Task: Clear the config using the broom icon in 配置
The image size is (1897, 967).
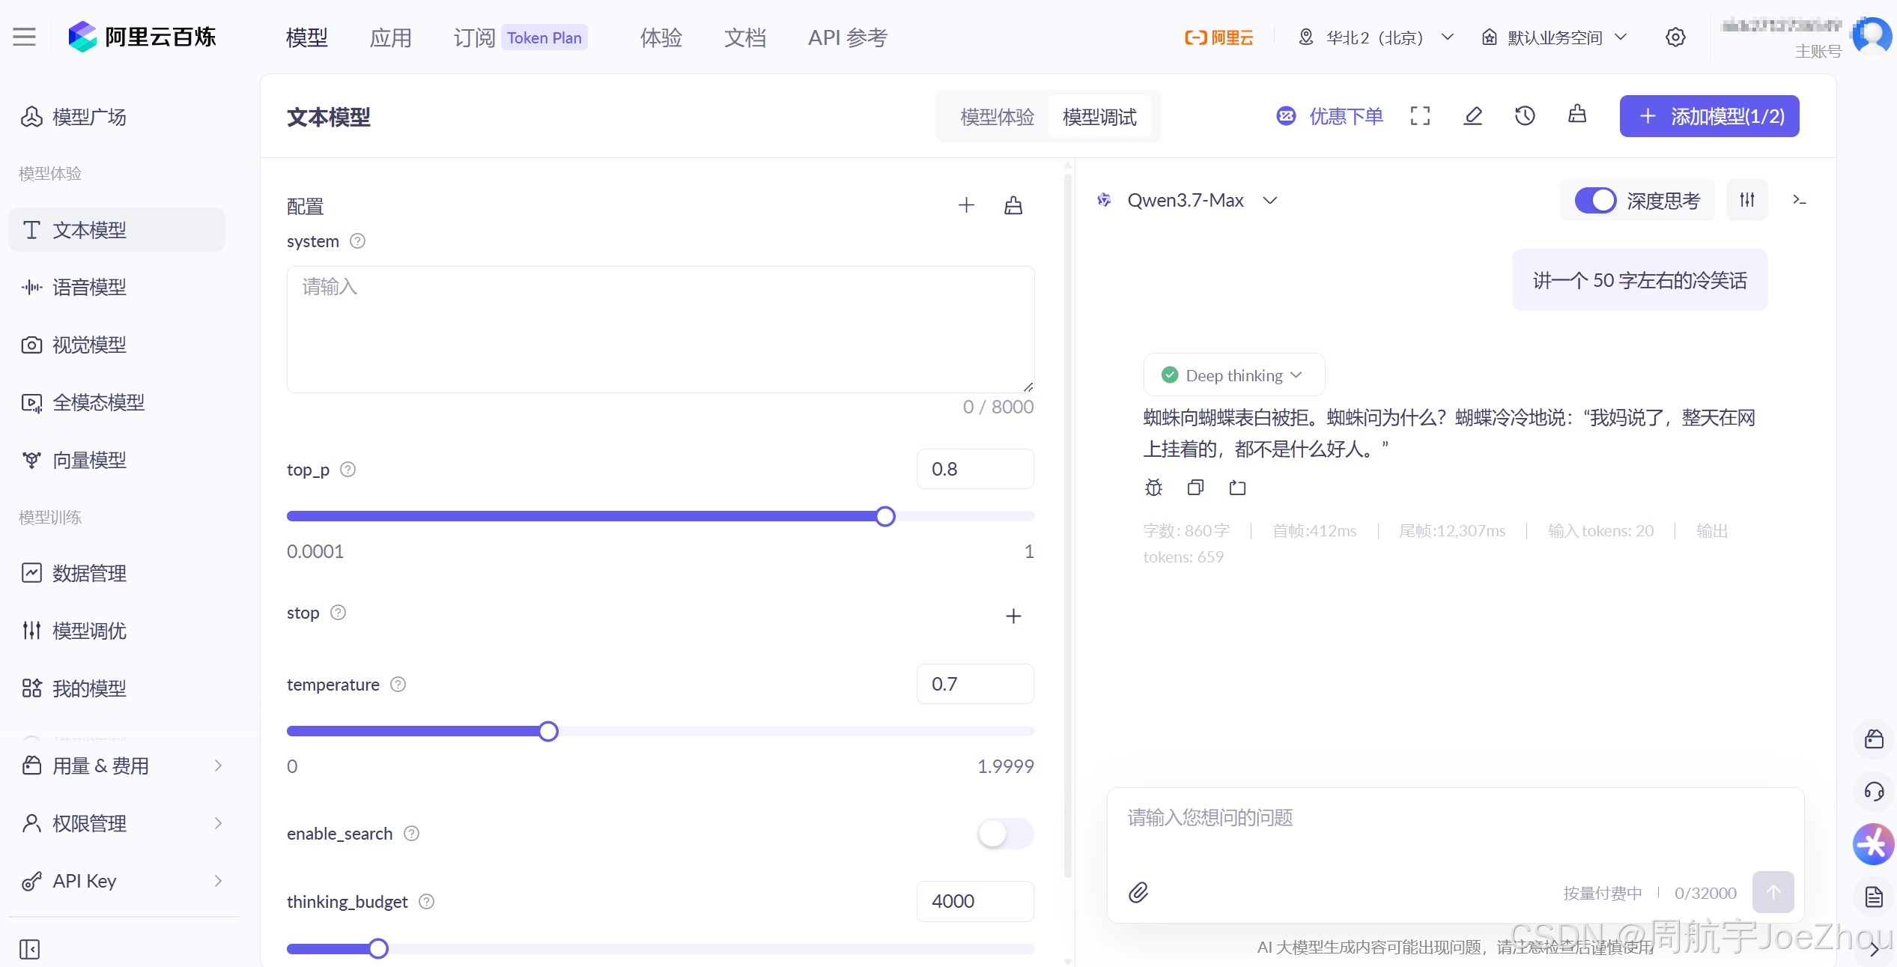Action: point(1013,205)
